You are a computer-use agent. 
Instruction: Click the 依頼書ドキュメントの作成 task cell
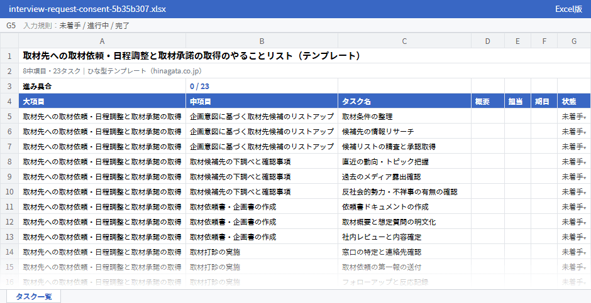(404, 206)
